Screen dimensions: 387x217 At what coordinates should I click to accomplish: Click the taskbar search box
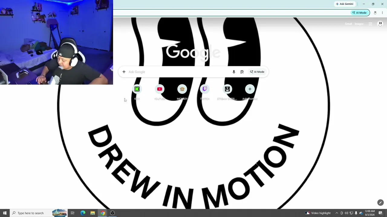pyautogui.click(x=39, y=213)
